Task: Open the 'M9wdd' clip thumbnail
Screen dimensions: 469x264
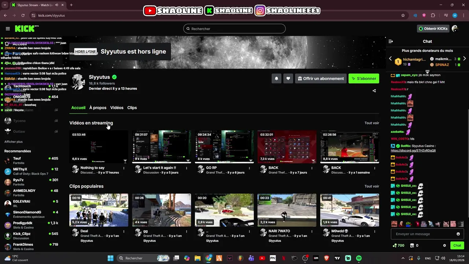Action: 350,210
